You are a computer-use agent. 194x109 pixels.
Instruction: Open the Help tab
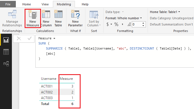tap(85, 4)
